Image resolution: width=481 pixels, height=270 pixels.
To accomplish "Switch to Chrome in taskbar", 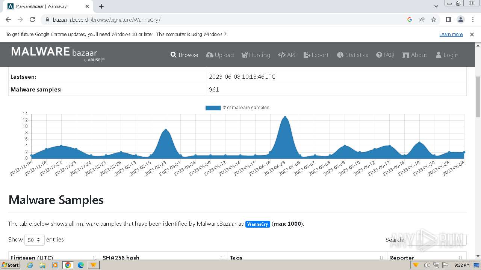I will tap(68, 265).
